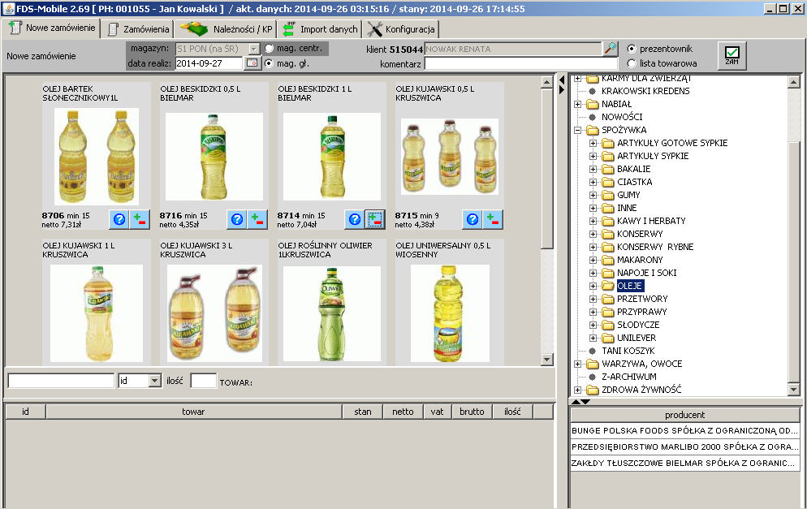Click the SPOŻYWKA folder icon

point(593,130)
